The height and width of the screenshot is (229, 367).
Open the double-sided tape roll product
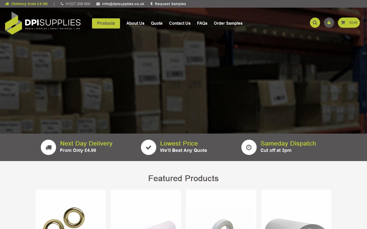(x=221, y=209)
